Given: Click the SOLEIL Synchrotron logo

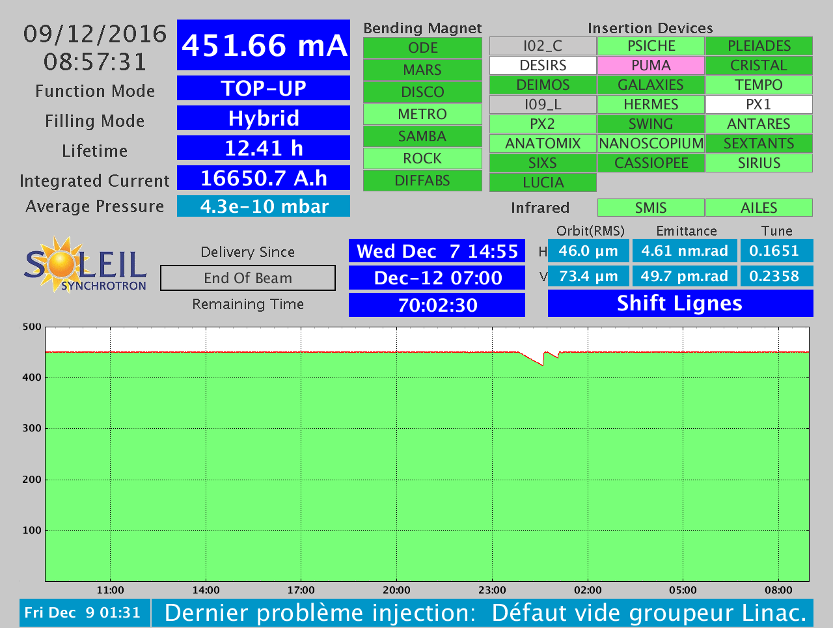Looking at the screenshot, I should pyautogui.click(x=85, y=264).
